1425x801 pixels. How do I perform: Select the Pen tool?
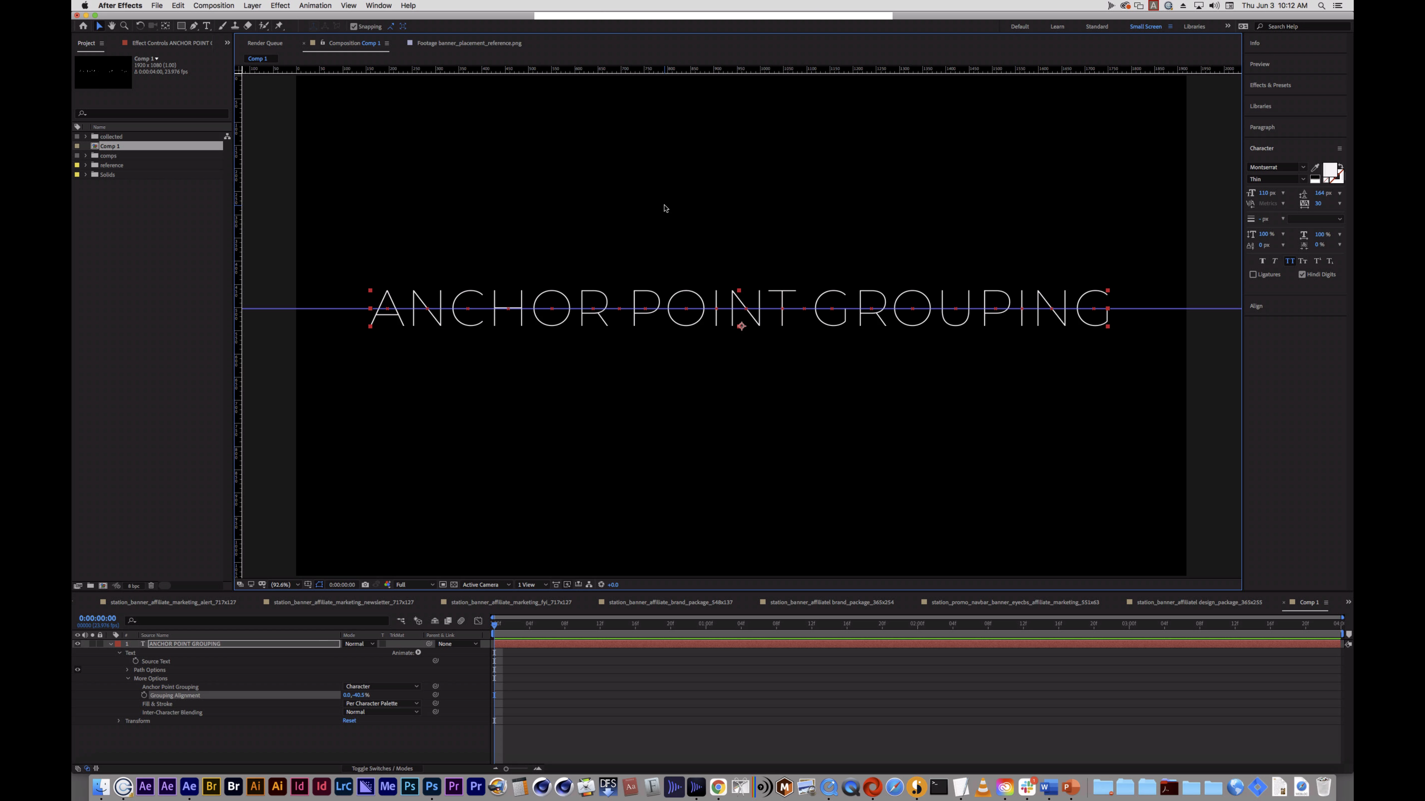coord(194,26)
